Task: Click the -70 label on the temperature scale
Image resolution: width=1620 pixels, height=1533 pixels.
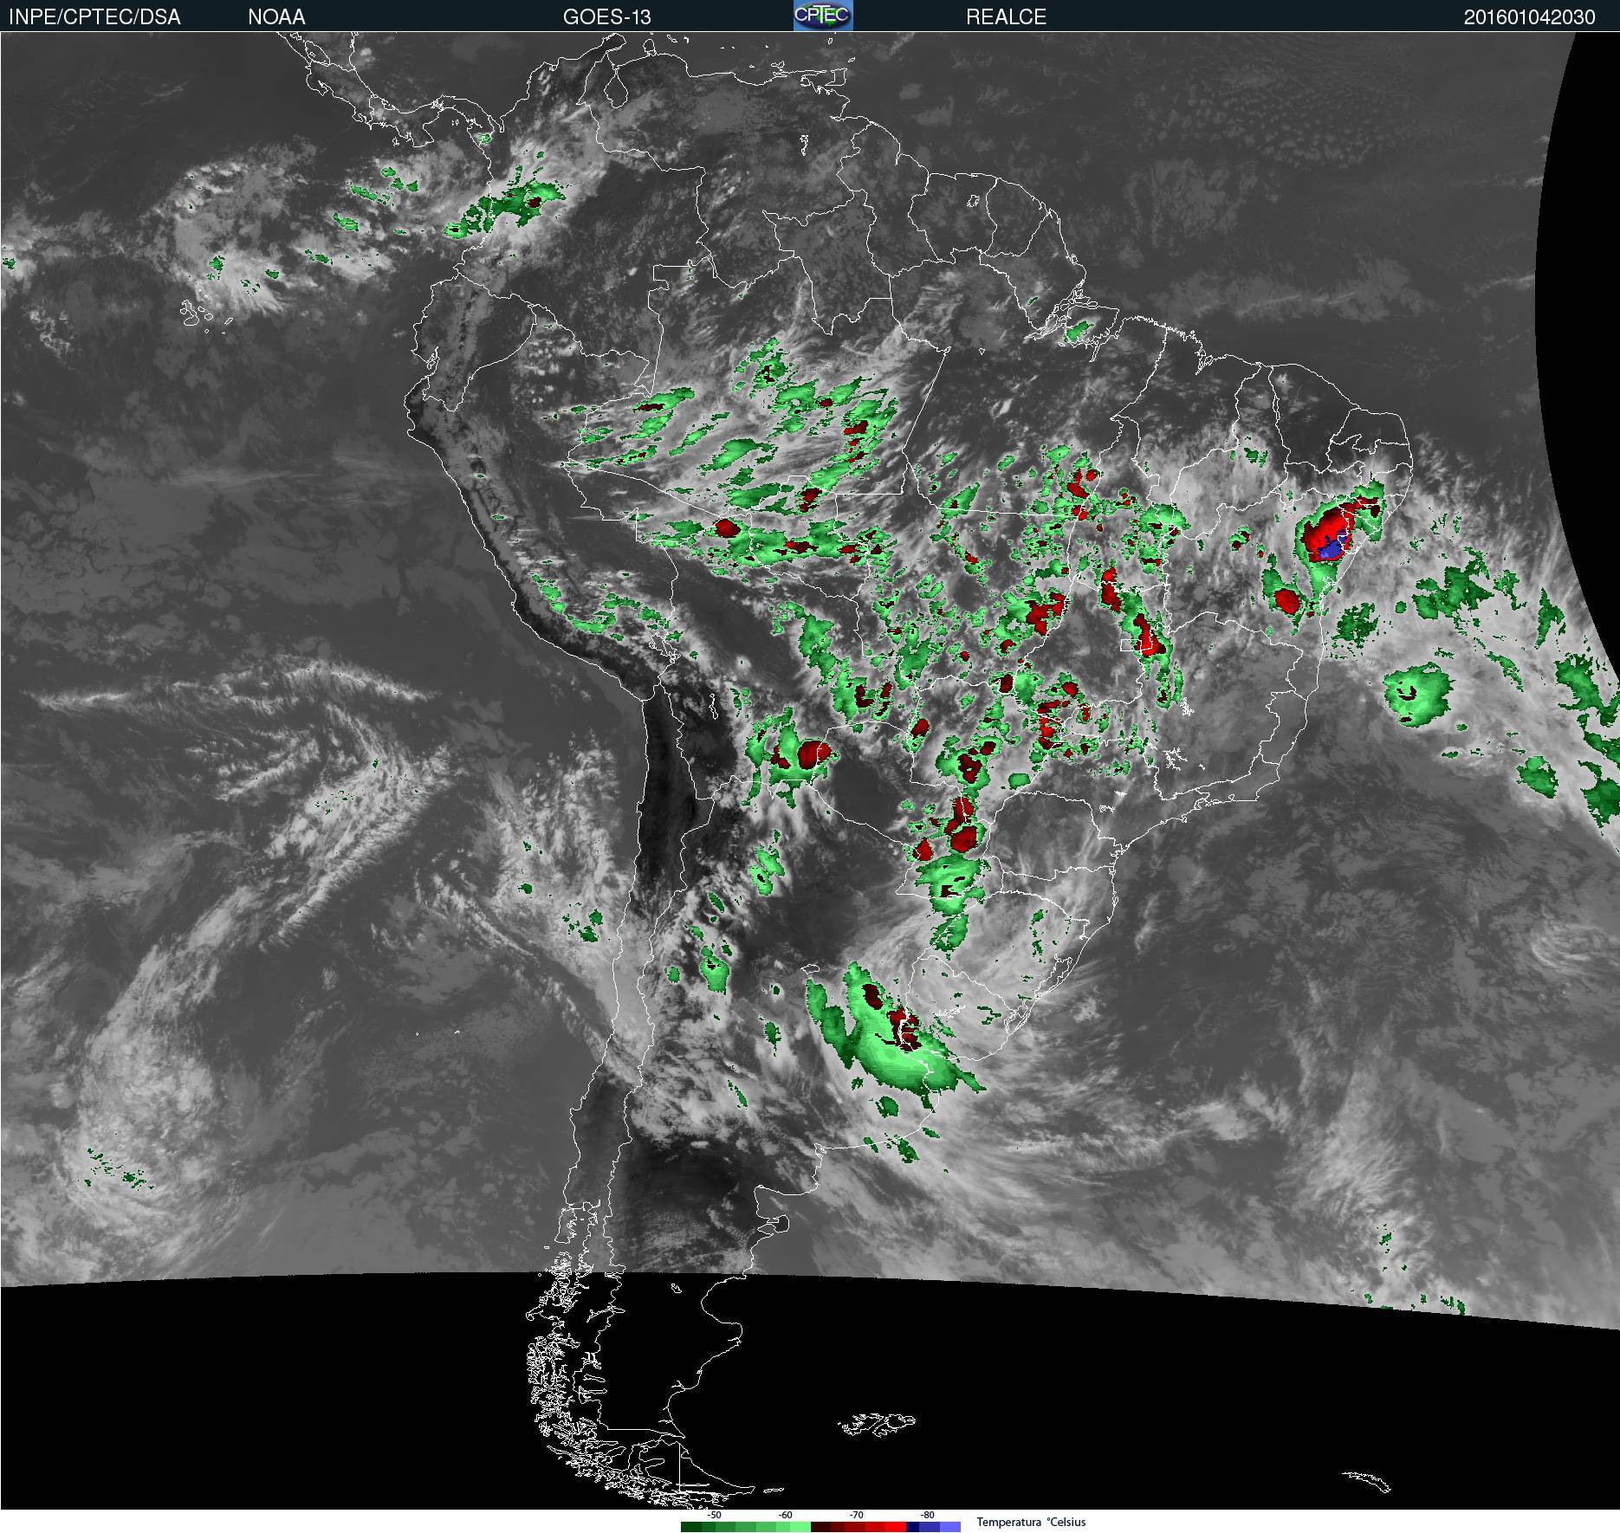Action: 857,1515
